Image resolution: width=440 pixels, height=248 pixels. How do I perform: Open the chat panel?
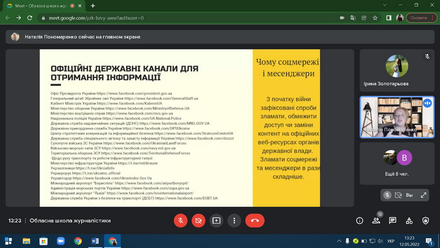393,221
